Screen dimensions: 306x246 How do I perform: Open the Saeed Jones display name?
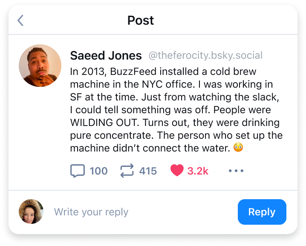point(106,56)
